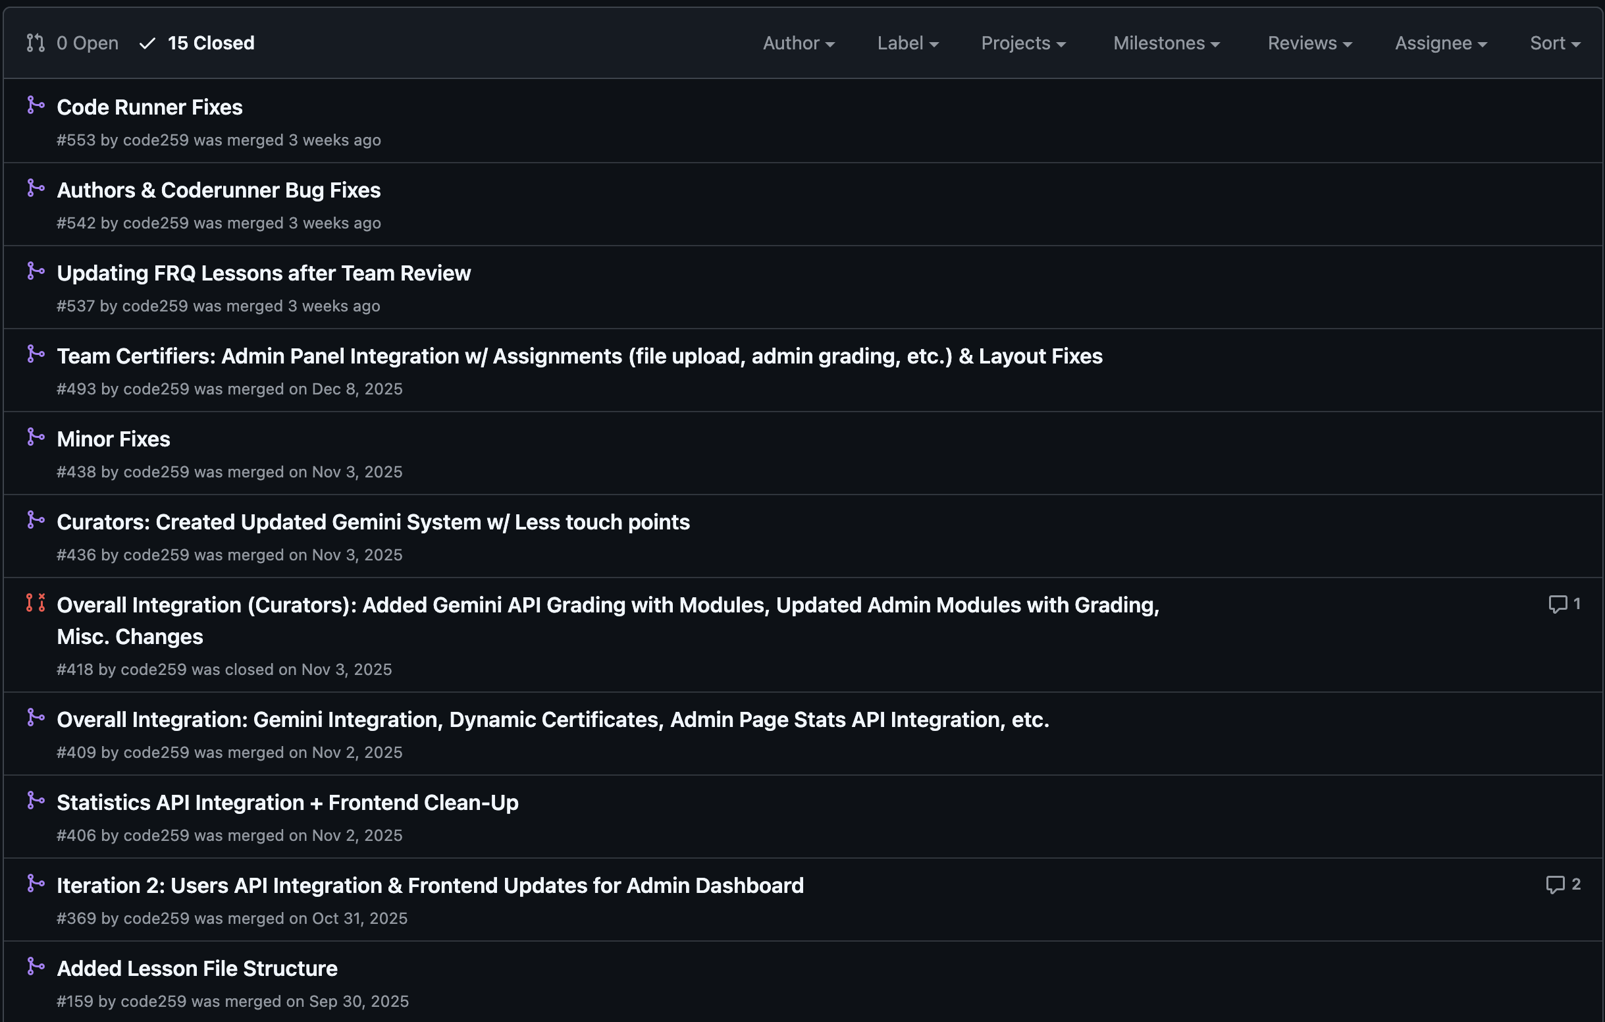Click the pull request icon next to 0 Open
The image size is (1605, 1022).
(36, 43)
